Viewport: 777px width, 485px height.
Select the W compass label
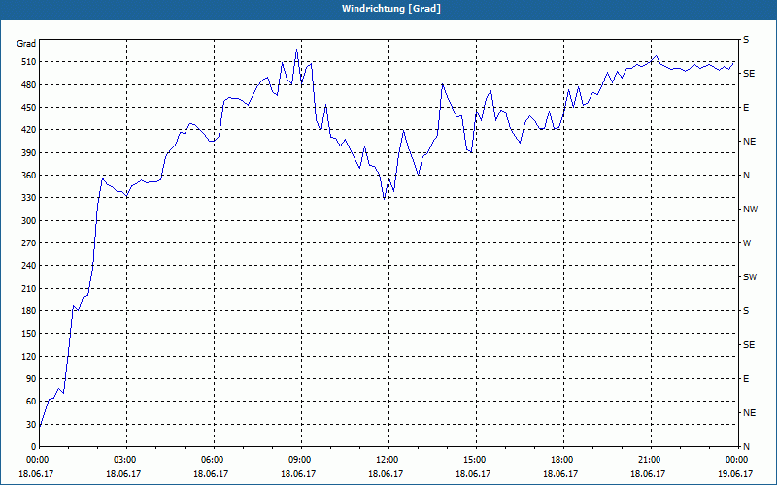point(747,243)
